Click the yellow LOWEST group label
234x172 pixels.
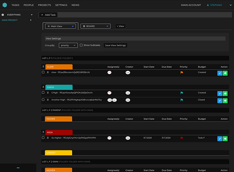pos(58,153)
